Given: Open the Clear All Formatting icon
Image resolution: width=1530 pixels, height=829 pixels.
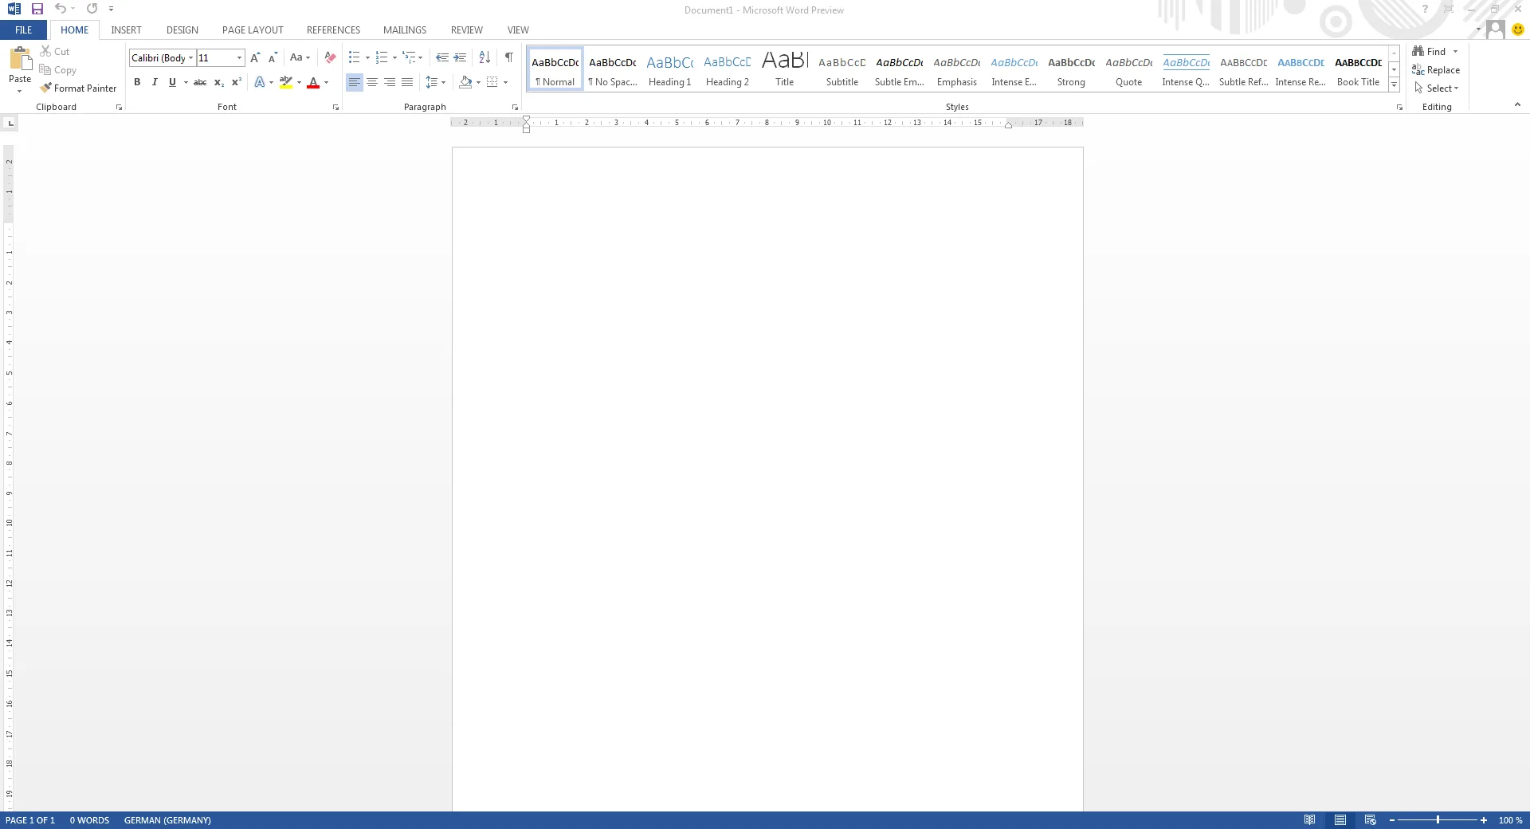Looking at the screenshot, I should tap(329, 57).
